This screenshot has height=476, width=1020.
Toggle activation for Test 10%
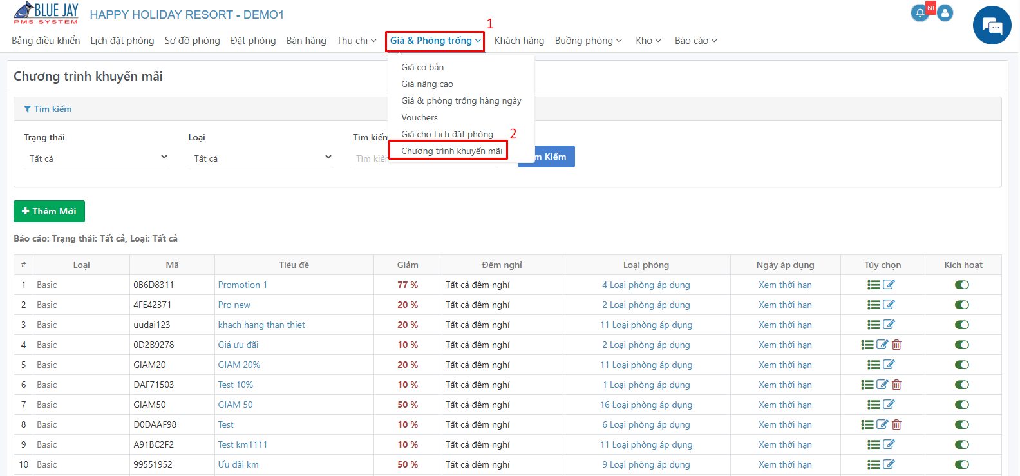[x=962, y=385]
